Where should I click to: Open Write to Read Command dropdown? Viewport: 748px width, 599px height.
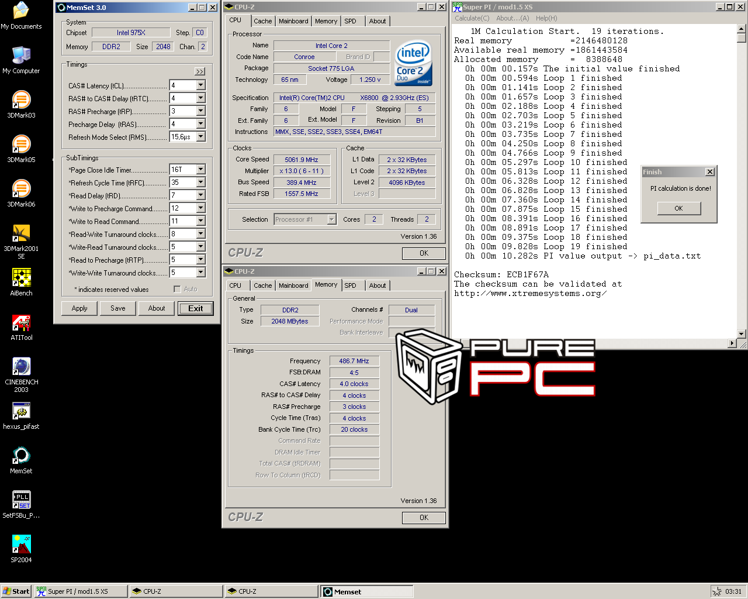[201, 221]
